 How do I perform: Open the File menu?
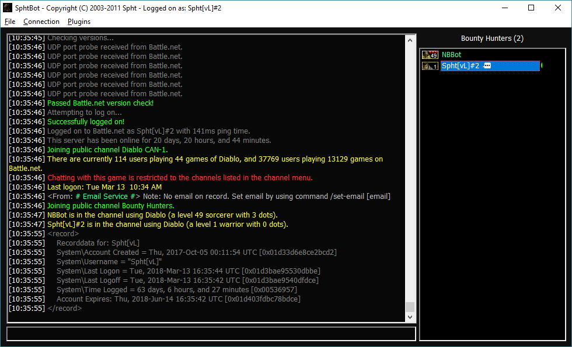click(x=10, y=22)
